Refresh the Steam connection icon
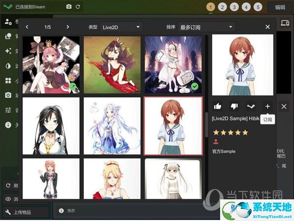The image size is (294, 221). [78, 7]
